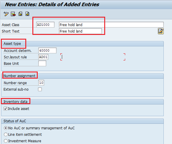Image resolution: width=172 pixels, height=144 pixels.
Task: Go to the previous entry icon
Action: coord(20,14)
